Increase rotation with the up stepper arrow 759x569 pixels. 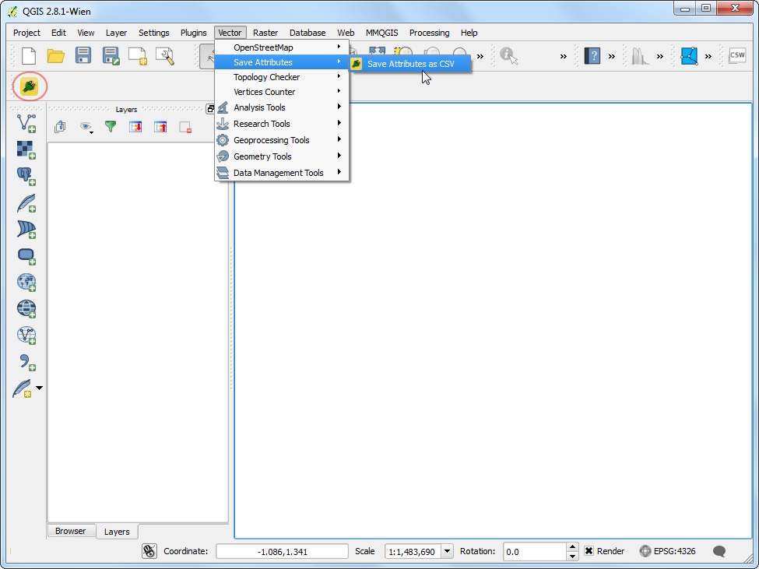(x=573, y=547)
